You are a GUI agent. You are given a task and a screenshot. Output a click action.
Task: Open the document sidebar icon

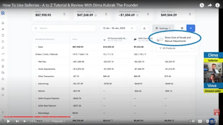tap(3, 66)
